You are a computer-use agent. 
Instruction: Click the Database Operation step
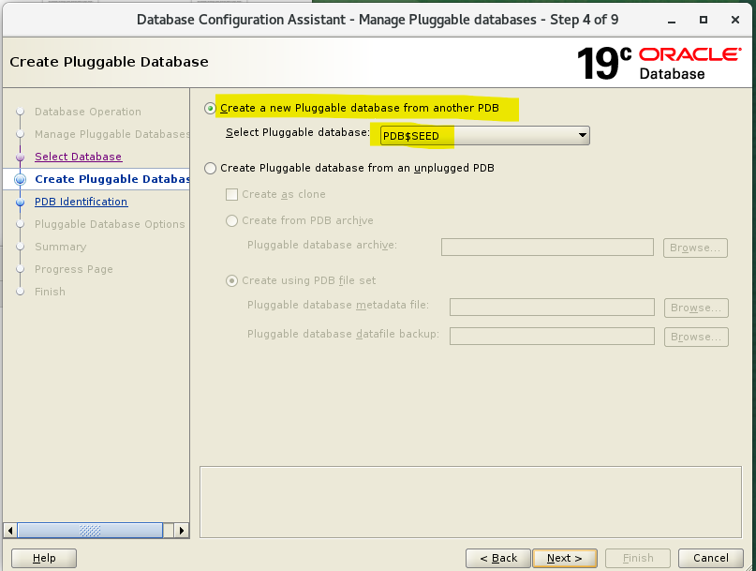click(x=88, y=112)
